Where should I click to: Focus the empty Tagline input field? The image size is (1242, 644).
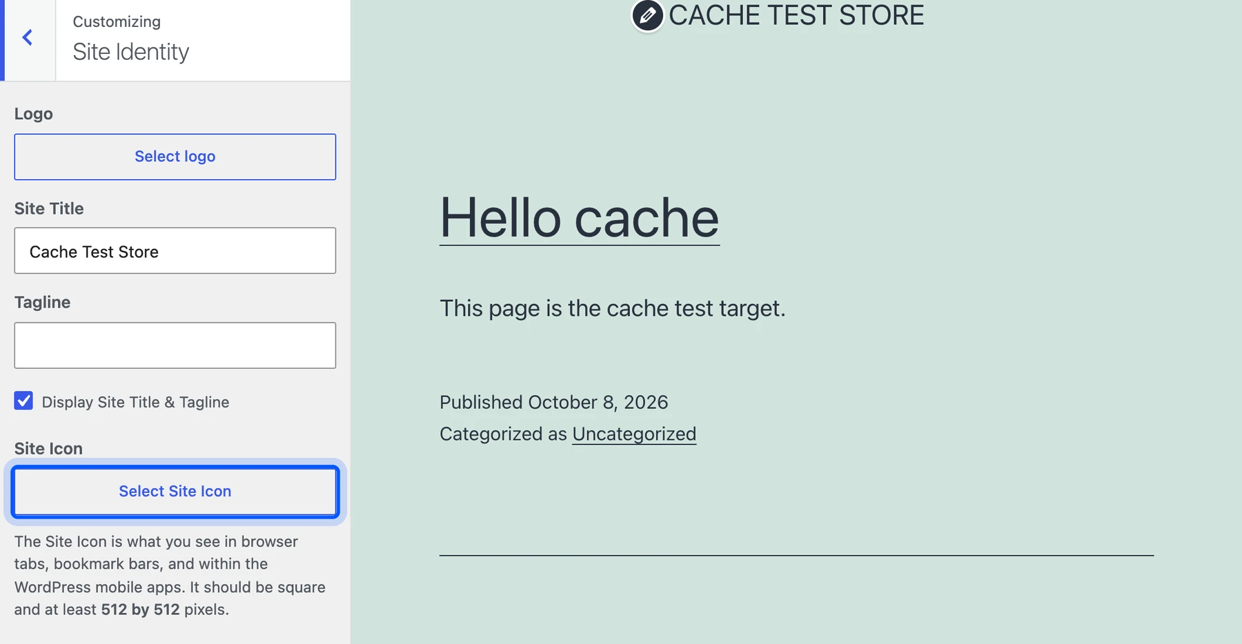pos(175,345)
